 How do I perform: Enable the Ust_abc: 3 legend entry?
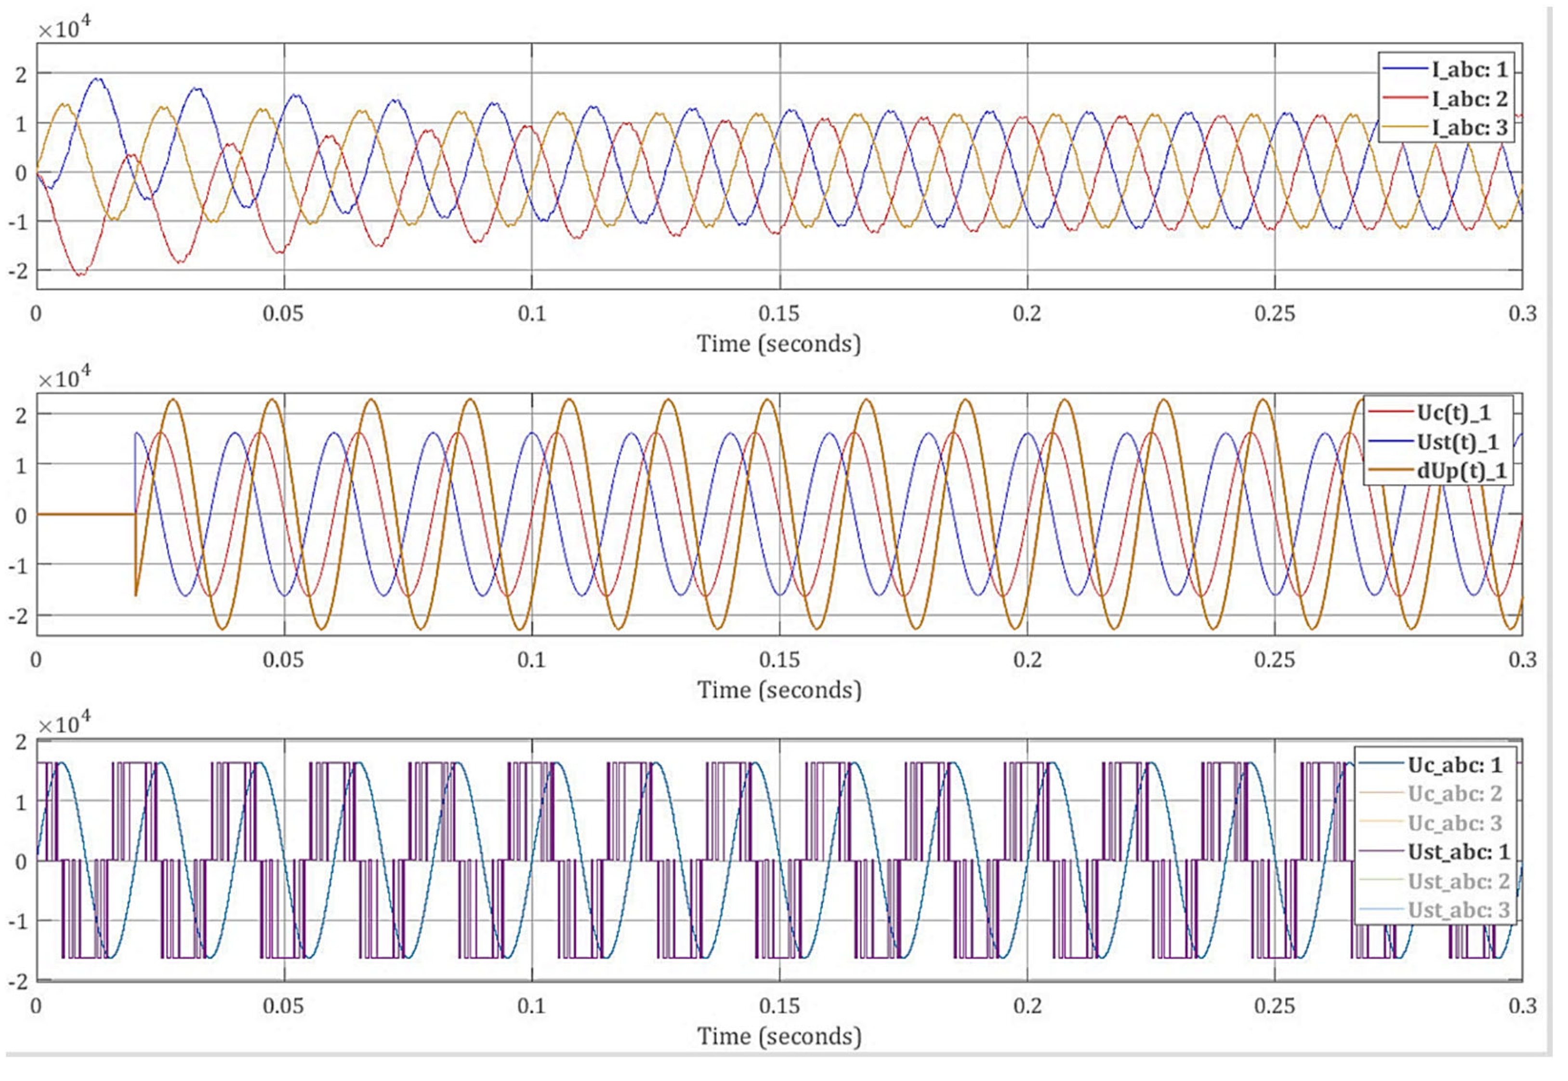[1459, 909]
